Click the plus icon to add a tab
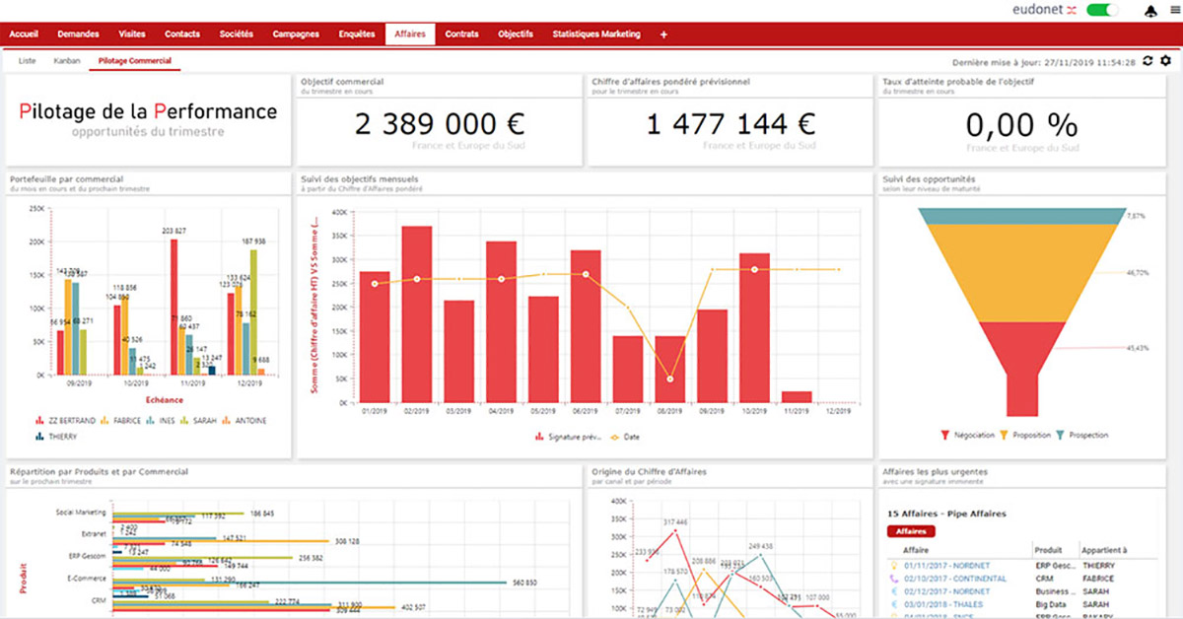Viewport: 1183px width, 619px height. tap(663, 34)
